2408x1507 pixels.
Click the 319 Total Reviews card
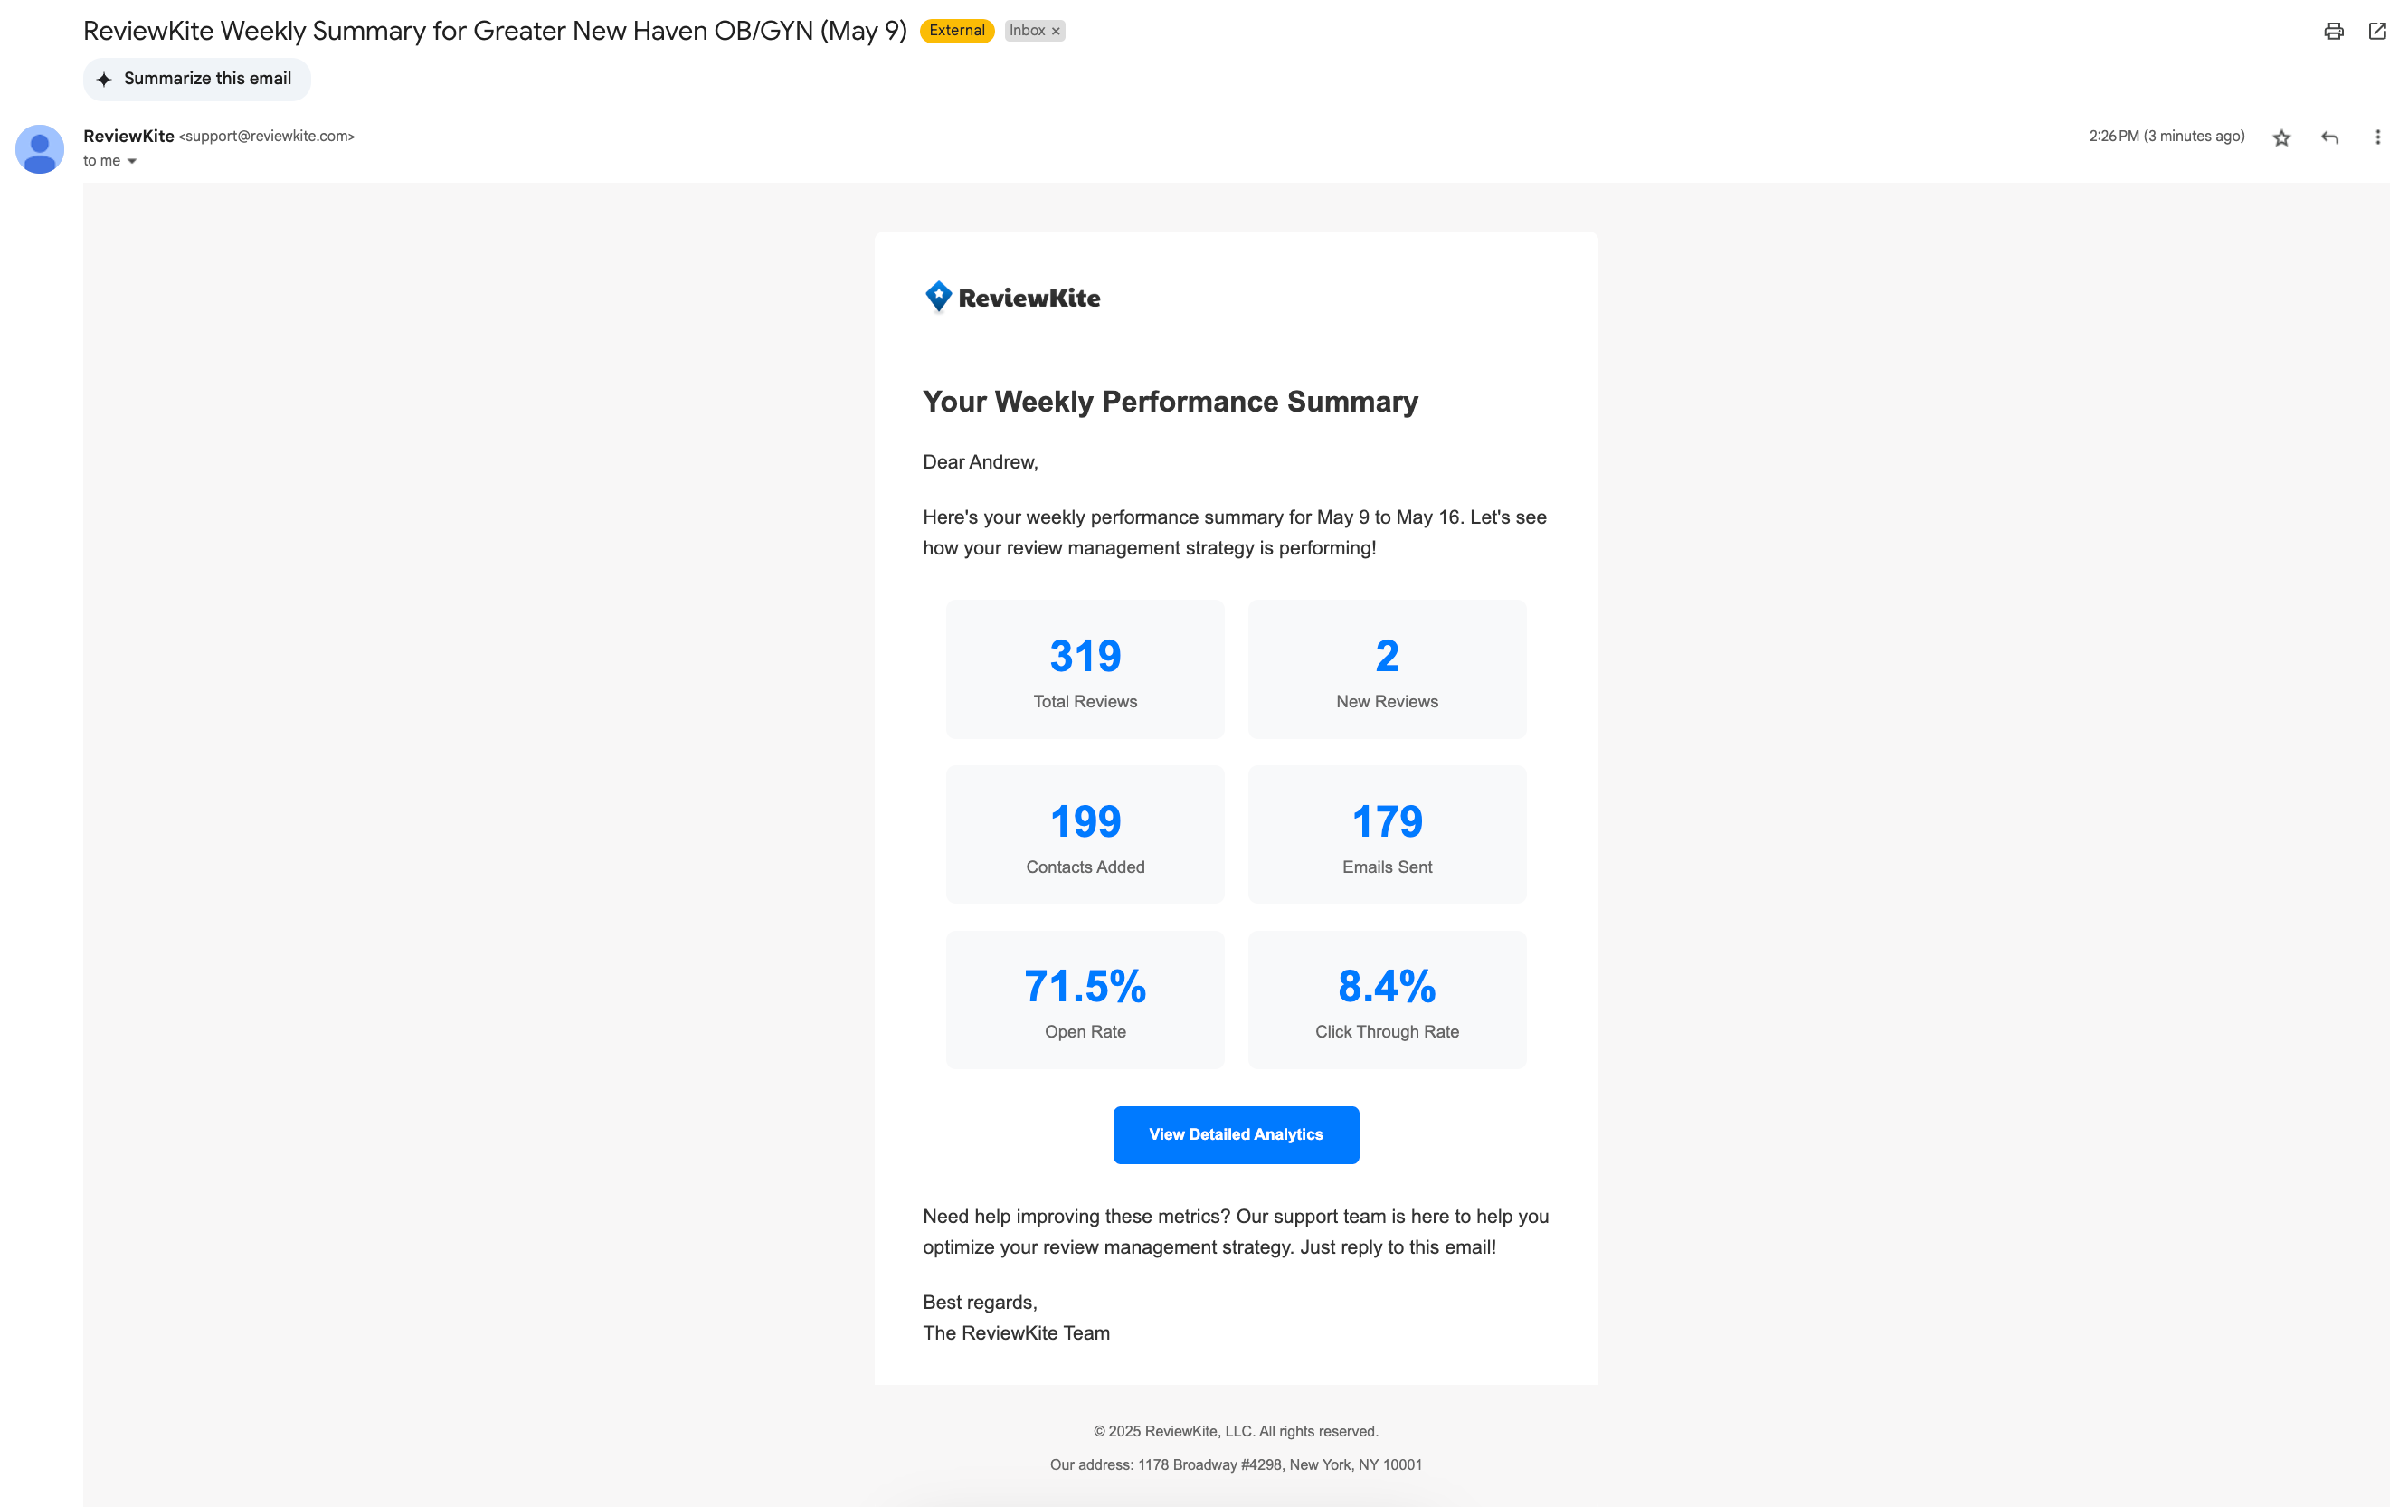click(x=1085, y=668)
